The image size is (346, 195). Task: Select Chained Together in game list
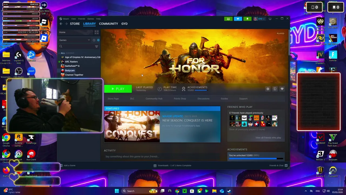74,75
